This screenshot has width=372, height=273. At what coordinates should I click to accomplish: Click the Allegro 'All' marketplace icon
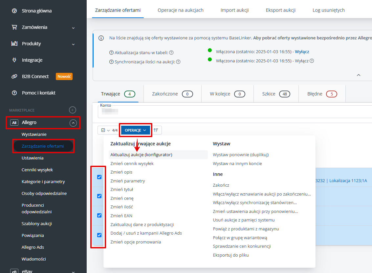pos(14,123)
